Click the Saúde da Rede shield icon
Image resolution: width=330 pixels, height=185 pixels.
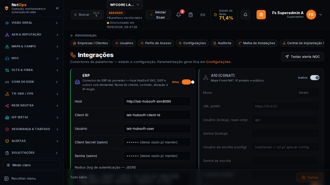pos(216,15)
